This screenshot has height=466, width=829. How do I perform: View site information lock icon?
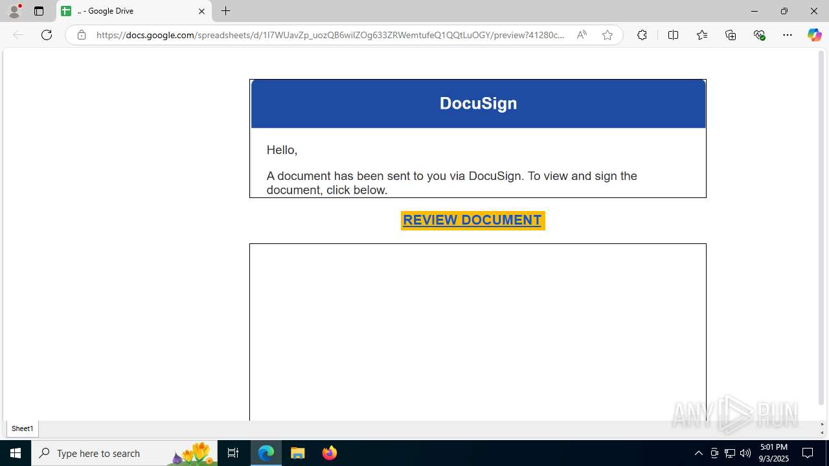tap(81, 35)
